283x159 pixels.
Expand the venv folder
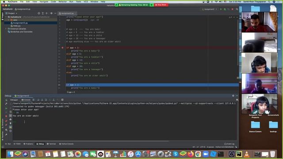pyautogui.click(x=8, y=20)
